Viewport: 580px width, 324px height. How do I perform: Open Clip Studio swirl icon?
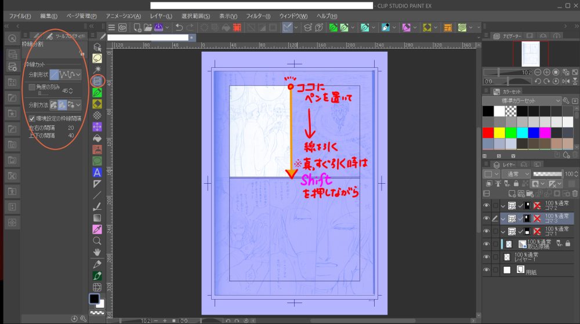click(122, 27)
